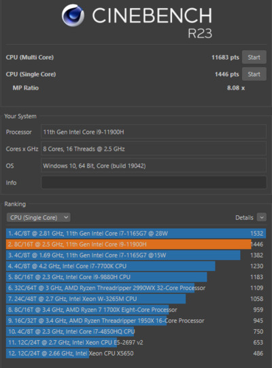
Task: Start the CPU Single Core benchmark
Action: pos(254,74)
